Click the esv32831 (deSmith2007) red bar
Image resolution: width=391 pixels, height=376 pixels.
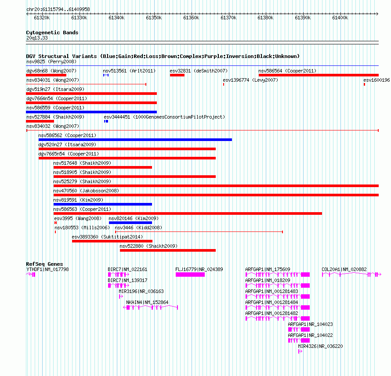pyautogui.click(x=177, y=75)
